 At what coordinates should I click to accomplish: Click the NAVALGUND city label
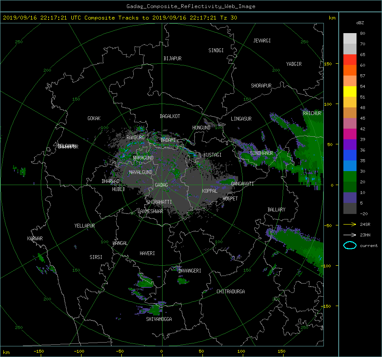140,172
